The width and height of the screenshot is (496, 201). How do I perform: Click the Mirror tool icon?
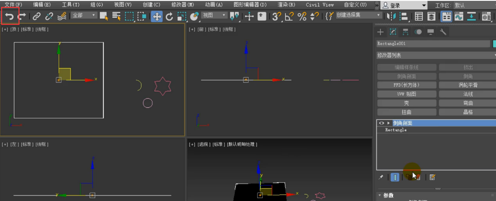point(391,16)
